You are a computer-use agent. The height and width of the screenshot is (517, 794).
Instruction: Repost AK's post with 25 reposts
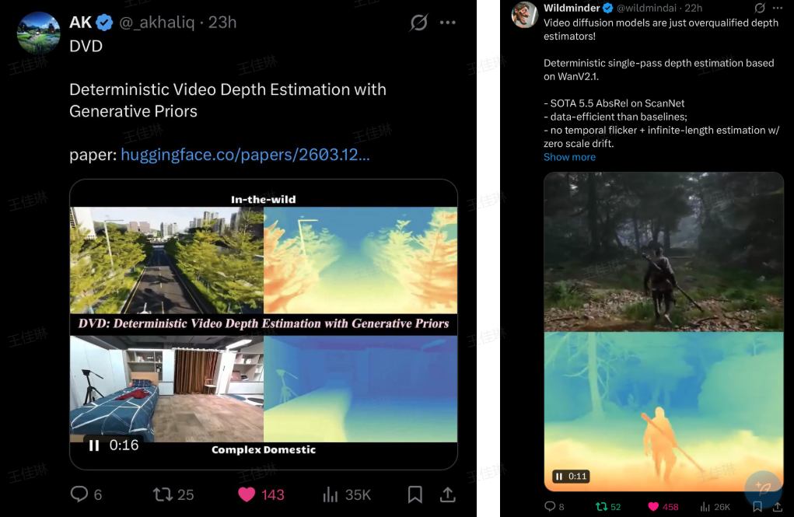(173, 494)
